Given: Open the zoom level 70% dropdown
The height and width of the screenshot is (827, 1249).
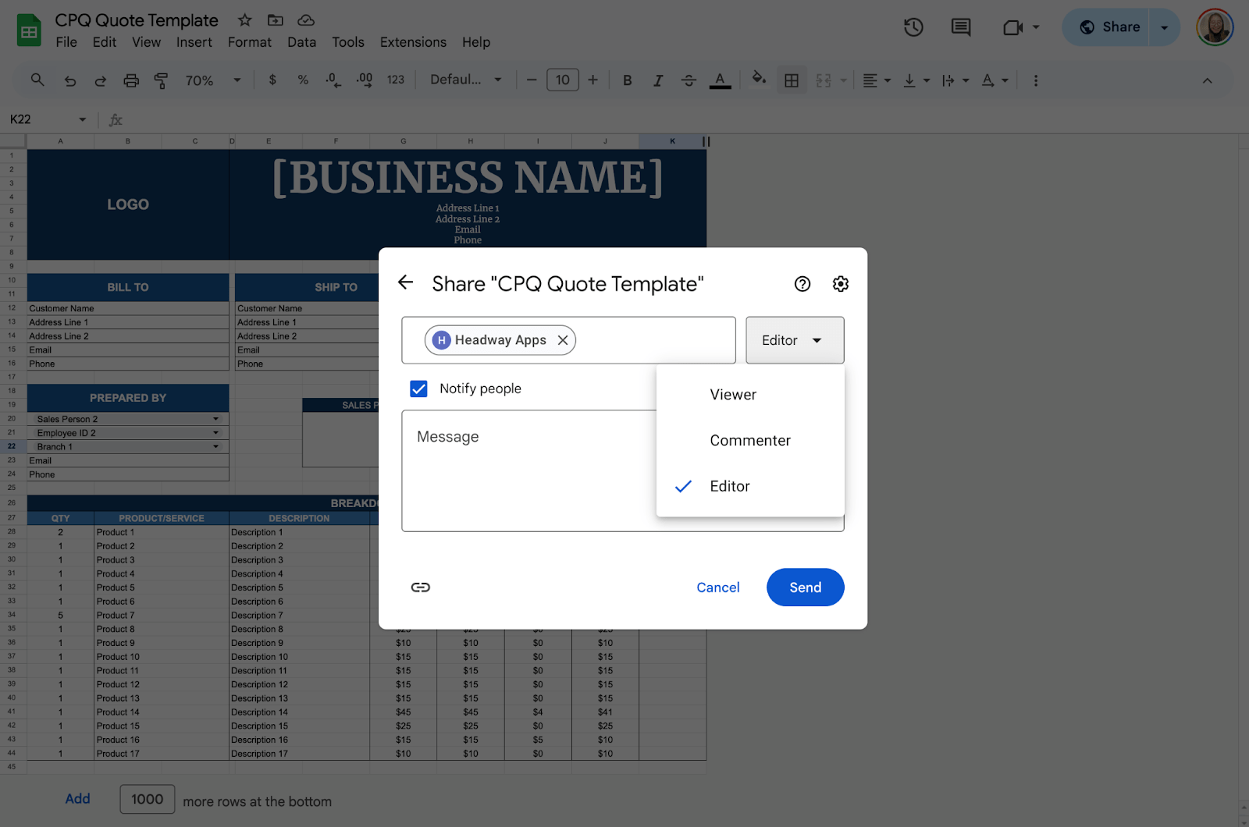Looking at the screenshot, I should [x=212, y=80].
